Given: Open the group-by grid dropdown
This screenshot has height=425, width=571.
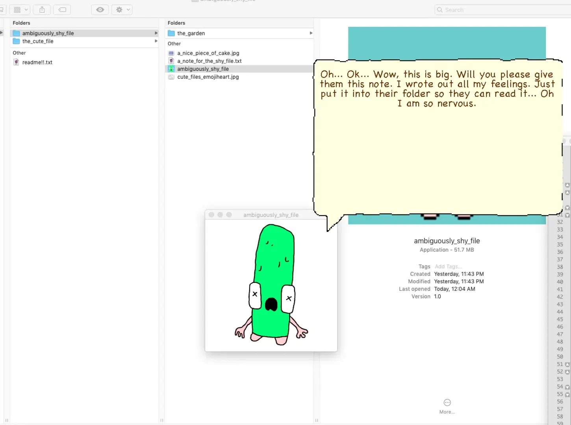Looking at the screenshot, I should click(20, 10).
